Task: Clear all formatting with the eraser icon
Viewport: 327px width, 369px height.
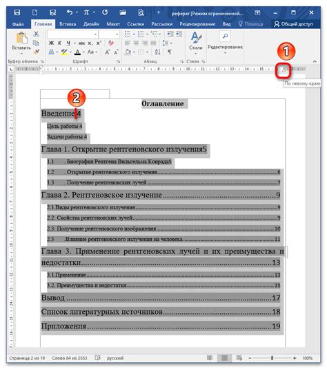Action: pyautogui.click(x=111, y=43)
